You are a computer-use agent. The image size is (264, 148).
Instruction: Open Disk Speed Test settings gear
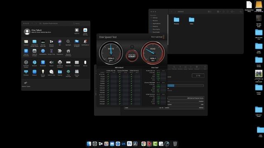pyautogui.click(x=132, y=47)
